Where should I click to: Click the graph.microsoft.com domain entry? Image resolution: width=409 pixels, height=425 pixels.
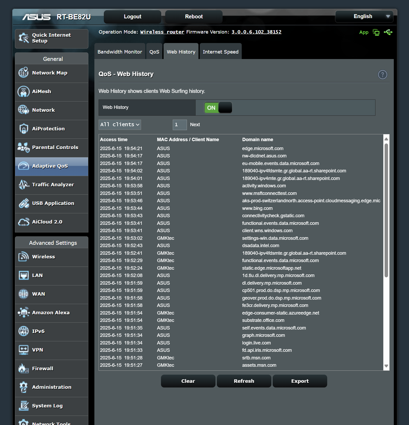click(x=263, y=335)
